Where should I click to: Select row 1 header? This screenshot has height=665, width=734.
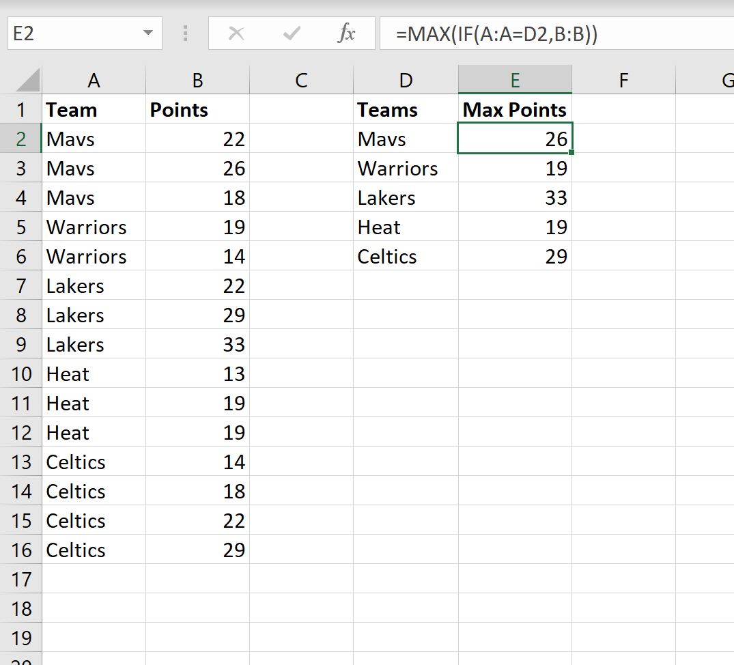click(21, 110)
